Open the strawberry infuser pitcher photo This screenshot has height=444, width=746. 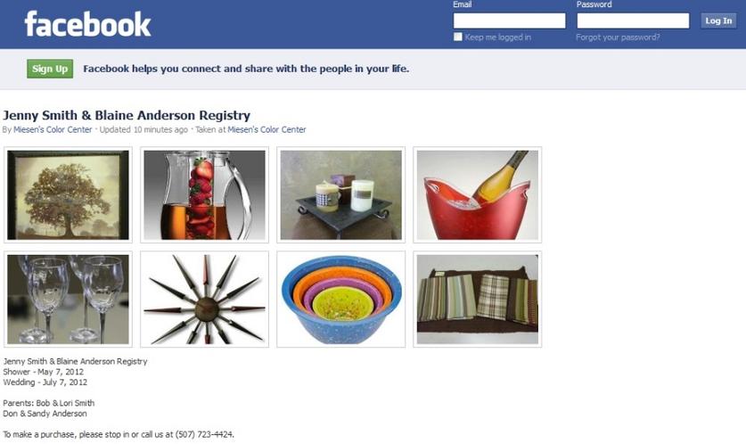point(205,194)
